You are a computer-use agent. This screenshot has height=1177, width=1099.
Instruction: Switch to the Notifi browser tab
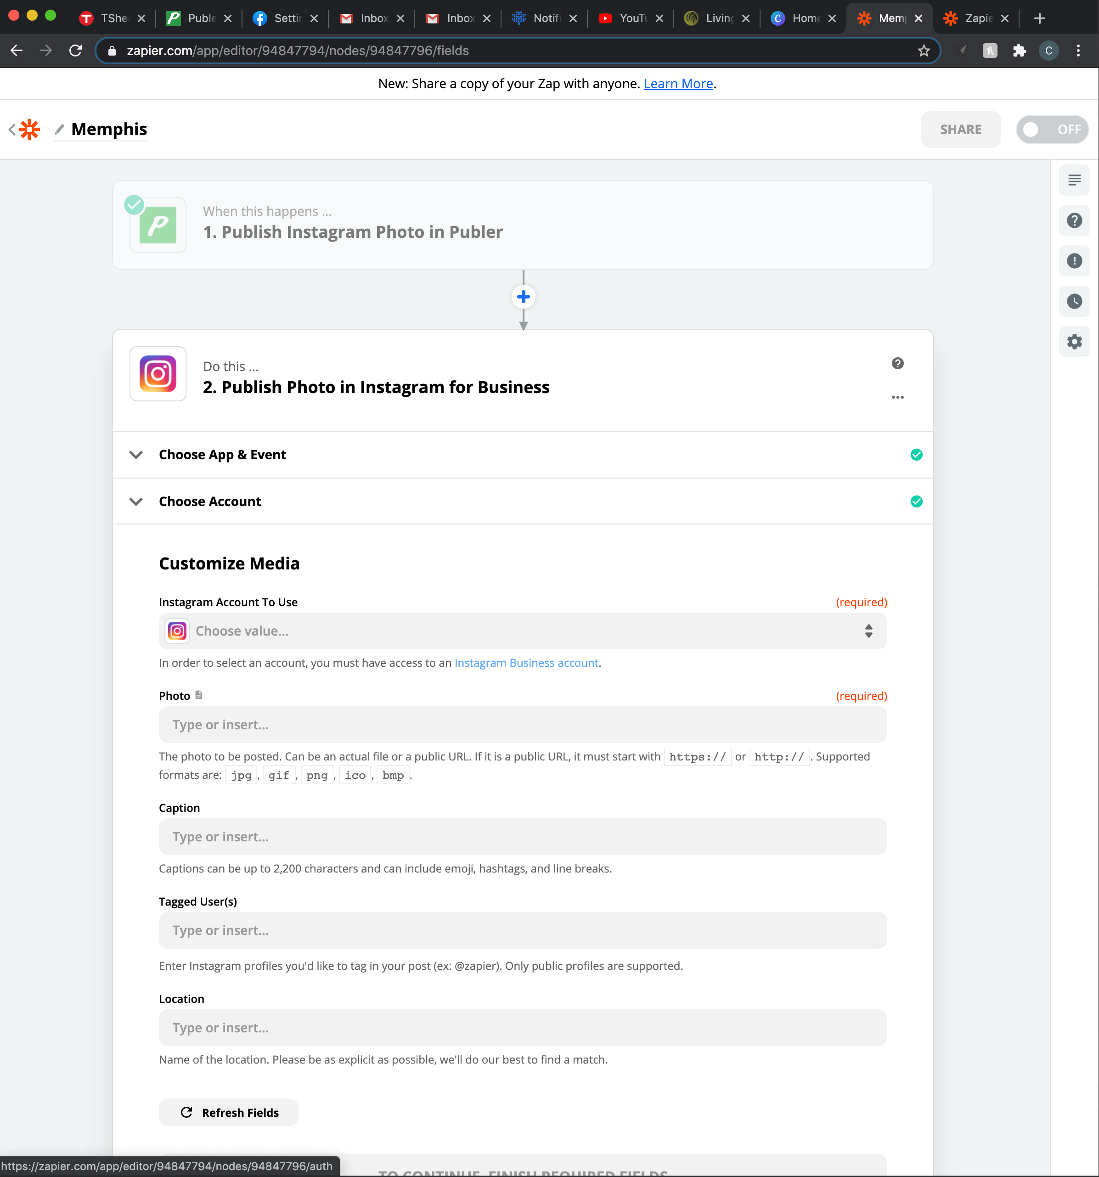(544, 18)
